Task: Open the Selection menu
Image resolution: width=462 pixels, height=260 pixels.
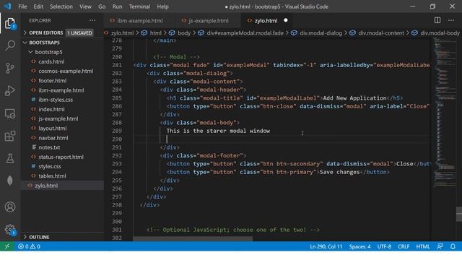Action: point(61,6)
